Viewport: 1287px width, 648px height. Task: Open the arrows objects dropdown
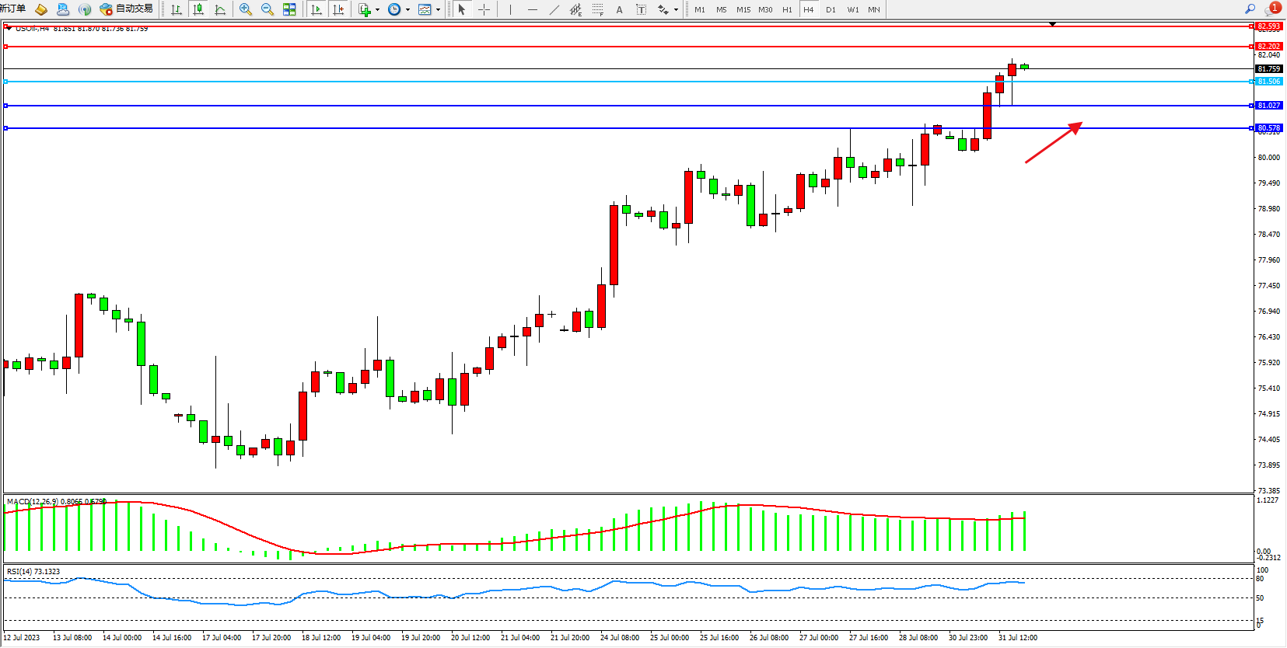[x=676, y=10]
